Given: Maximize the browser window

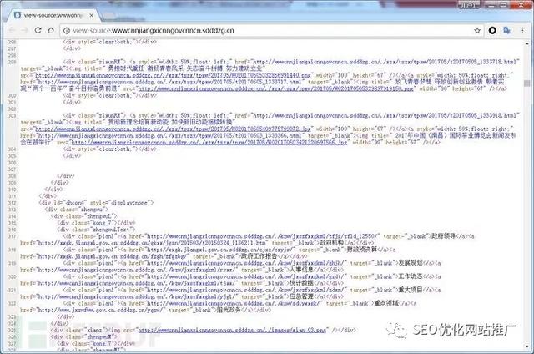Looking at the screenshot, I should 504,4.
